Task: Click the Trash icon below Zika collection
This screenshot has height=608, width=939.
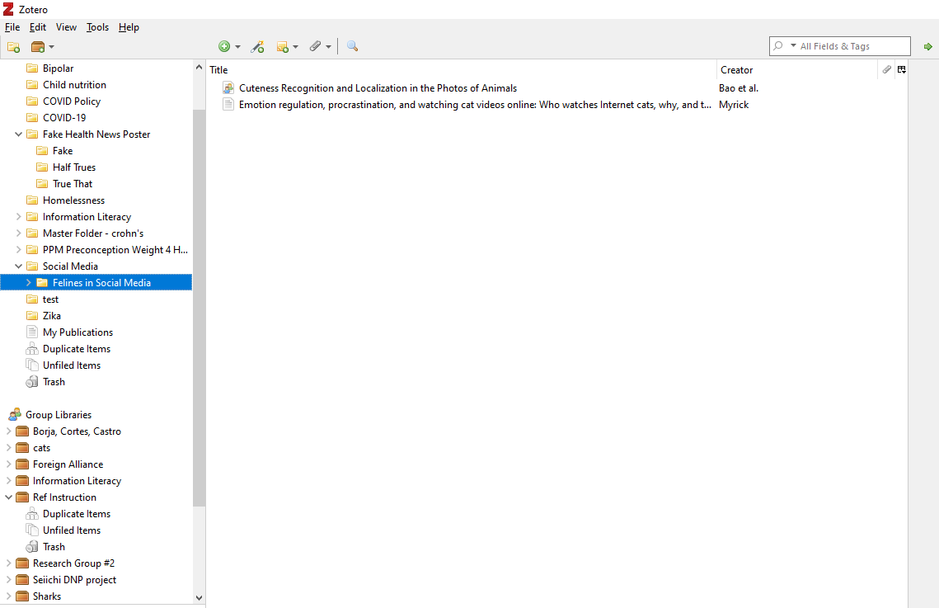Action: [x=31, y=382]
